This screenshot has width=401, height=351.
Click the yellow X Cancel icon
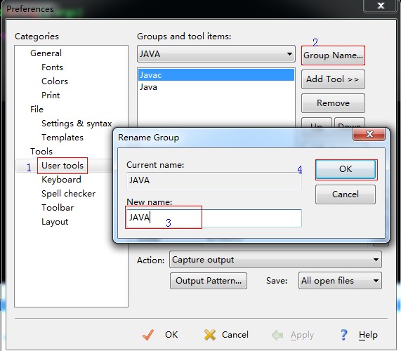(x=210, y=335)
